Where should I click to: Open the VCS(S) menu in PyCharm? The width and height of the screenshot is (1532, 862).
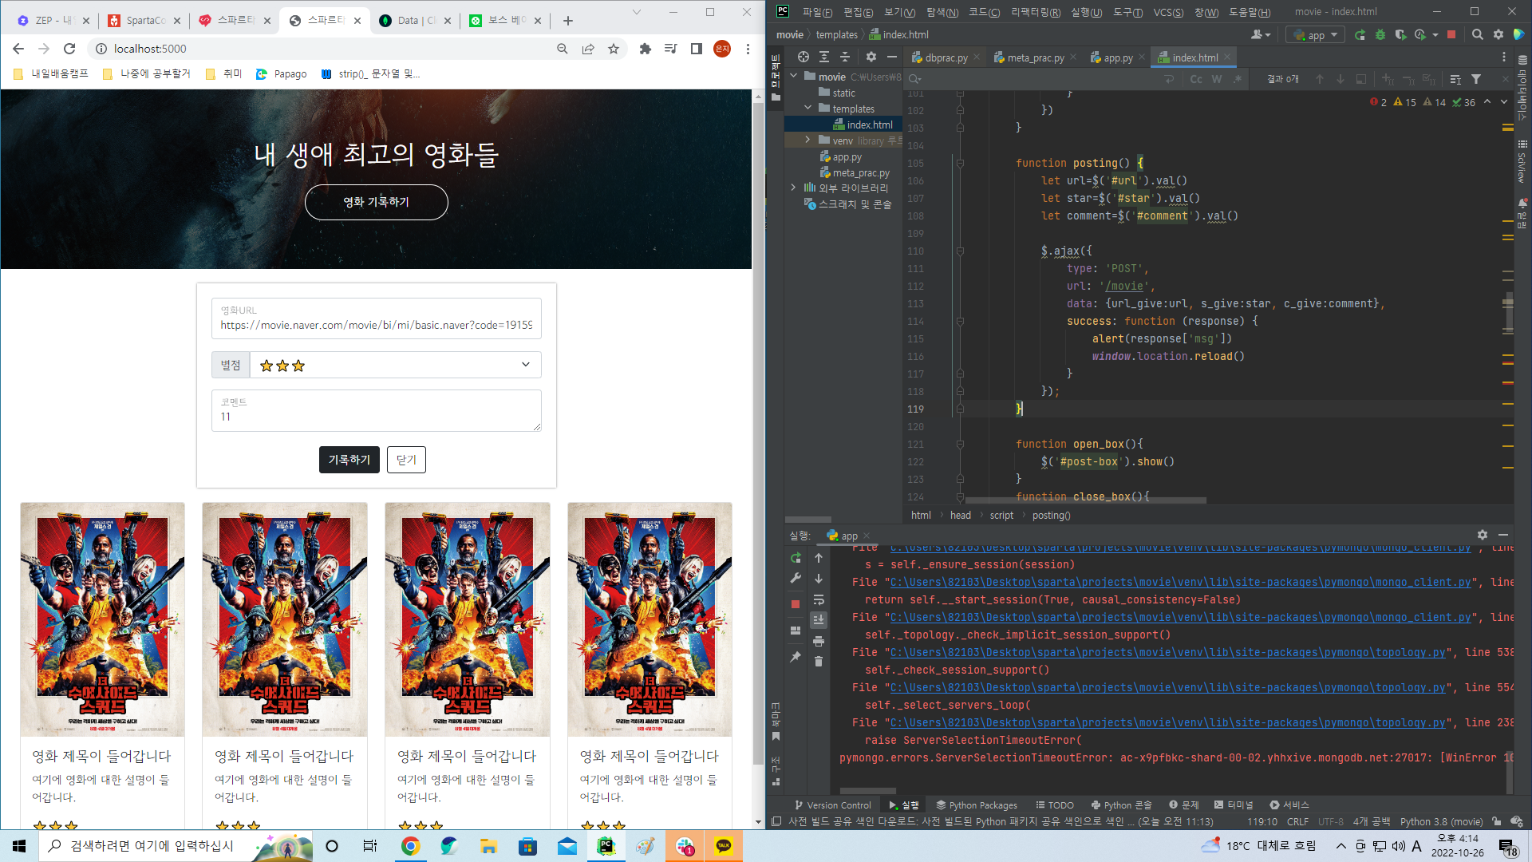coord(1168,12)
